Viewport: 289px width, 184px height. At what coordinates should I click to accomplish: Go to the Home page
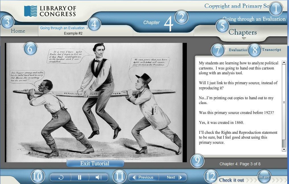tap(18, 31)
